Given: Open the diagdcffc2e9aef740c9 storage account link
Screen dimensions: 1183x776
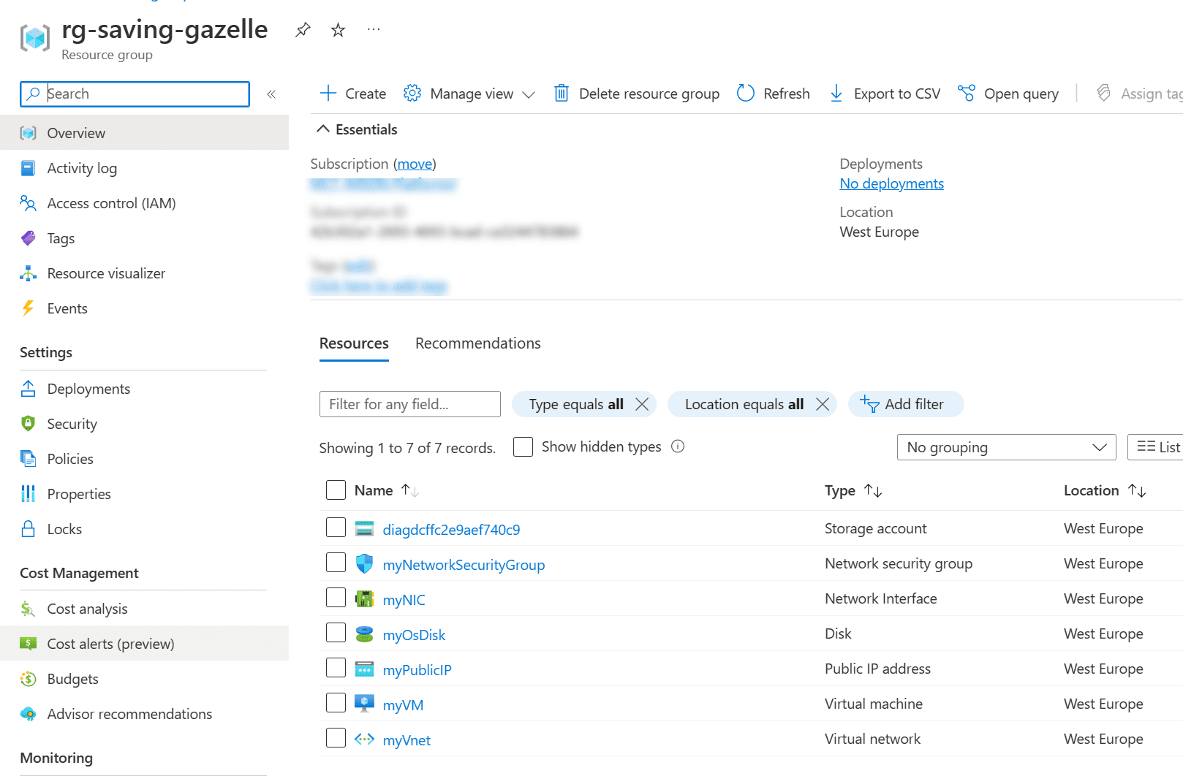Looking at the screenshot, I should tap(451, 530).
